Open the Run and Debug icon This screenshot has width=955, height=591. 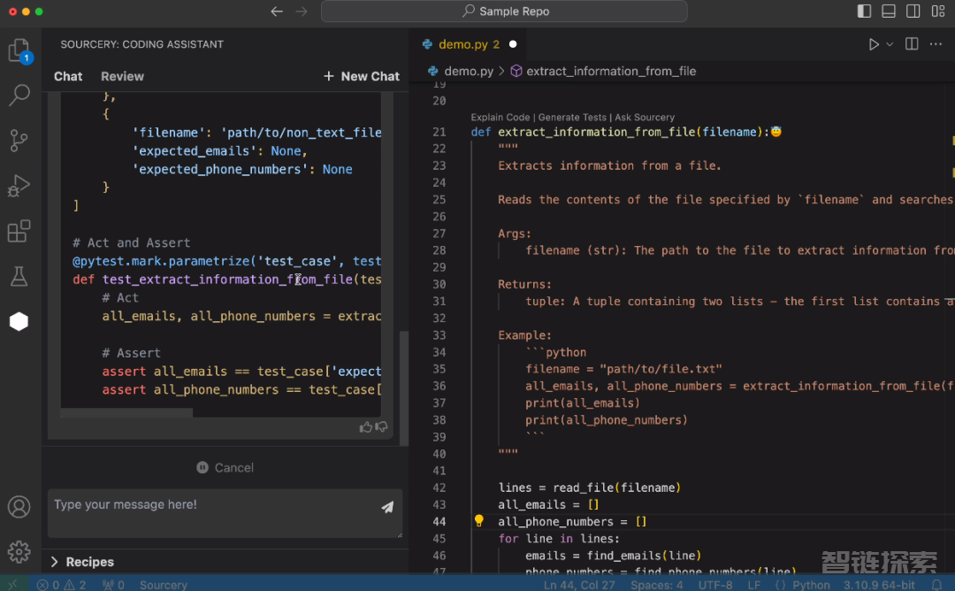click(19, 187)
